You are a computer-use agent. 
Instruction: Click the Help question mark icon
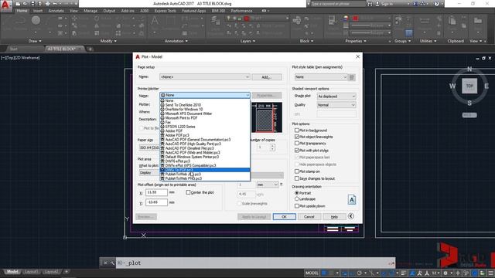click(x=436, y=4)
